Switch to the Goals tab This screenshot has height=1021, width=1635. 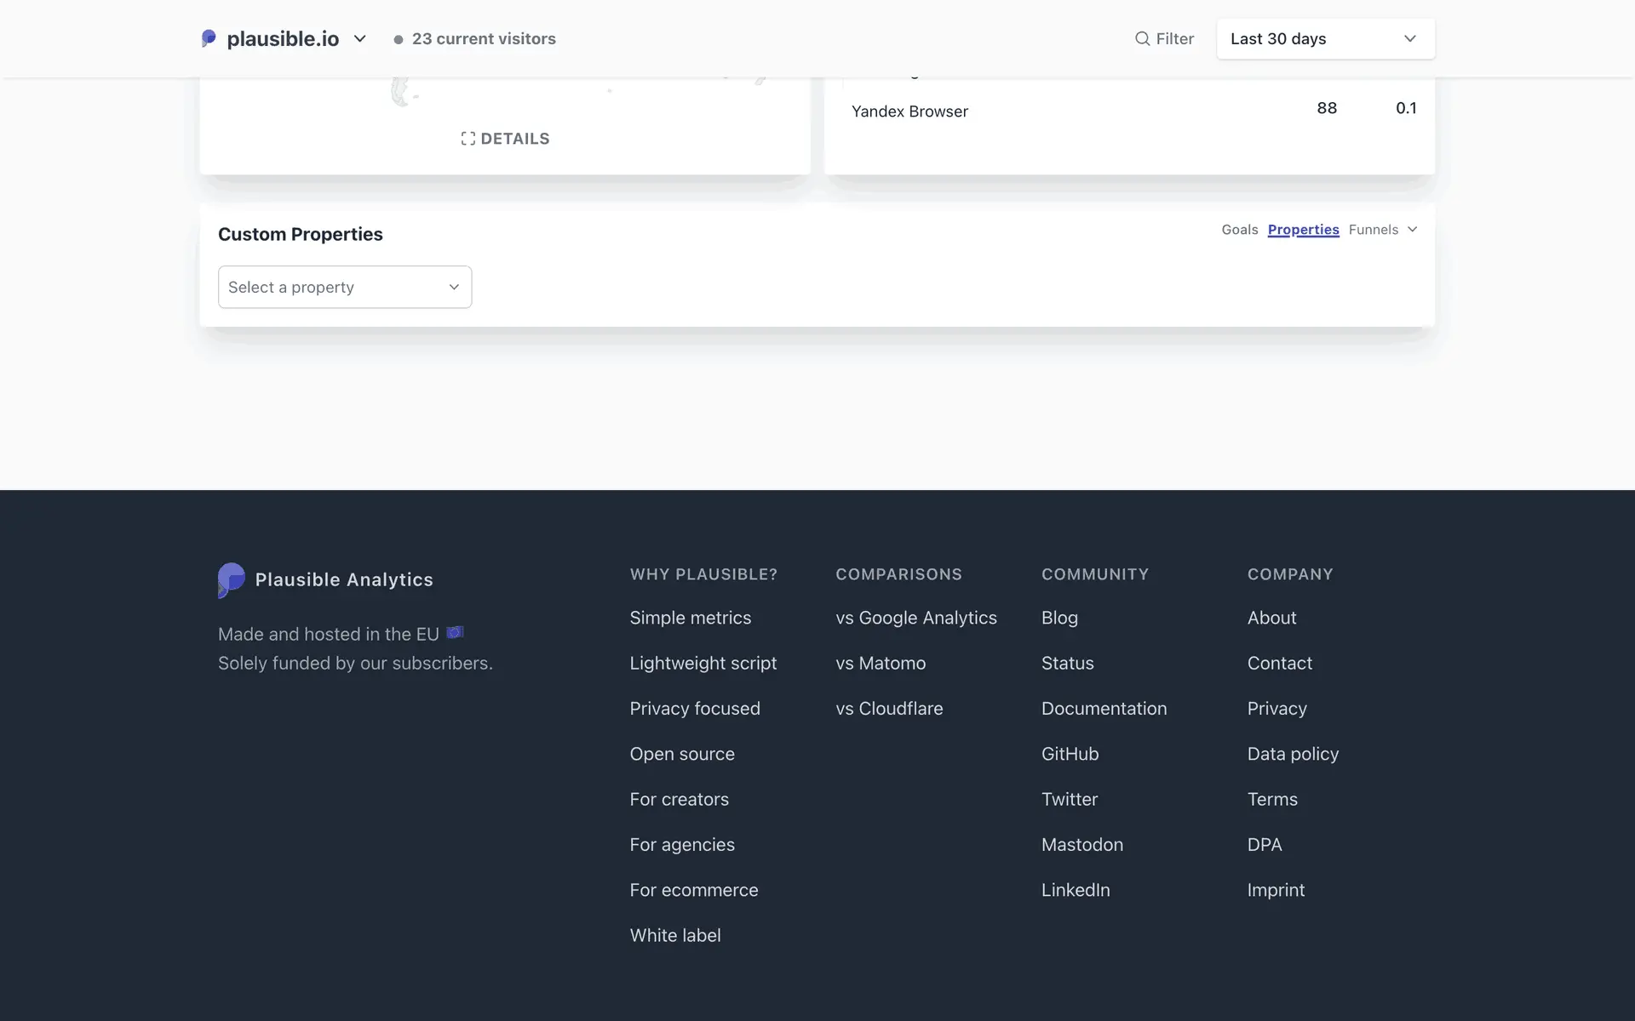pyautogui.click(x=1239, y=230)
